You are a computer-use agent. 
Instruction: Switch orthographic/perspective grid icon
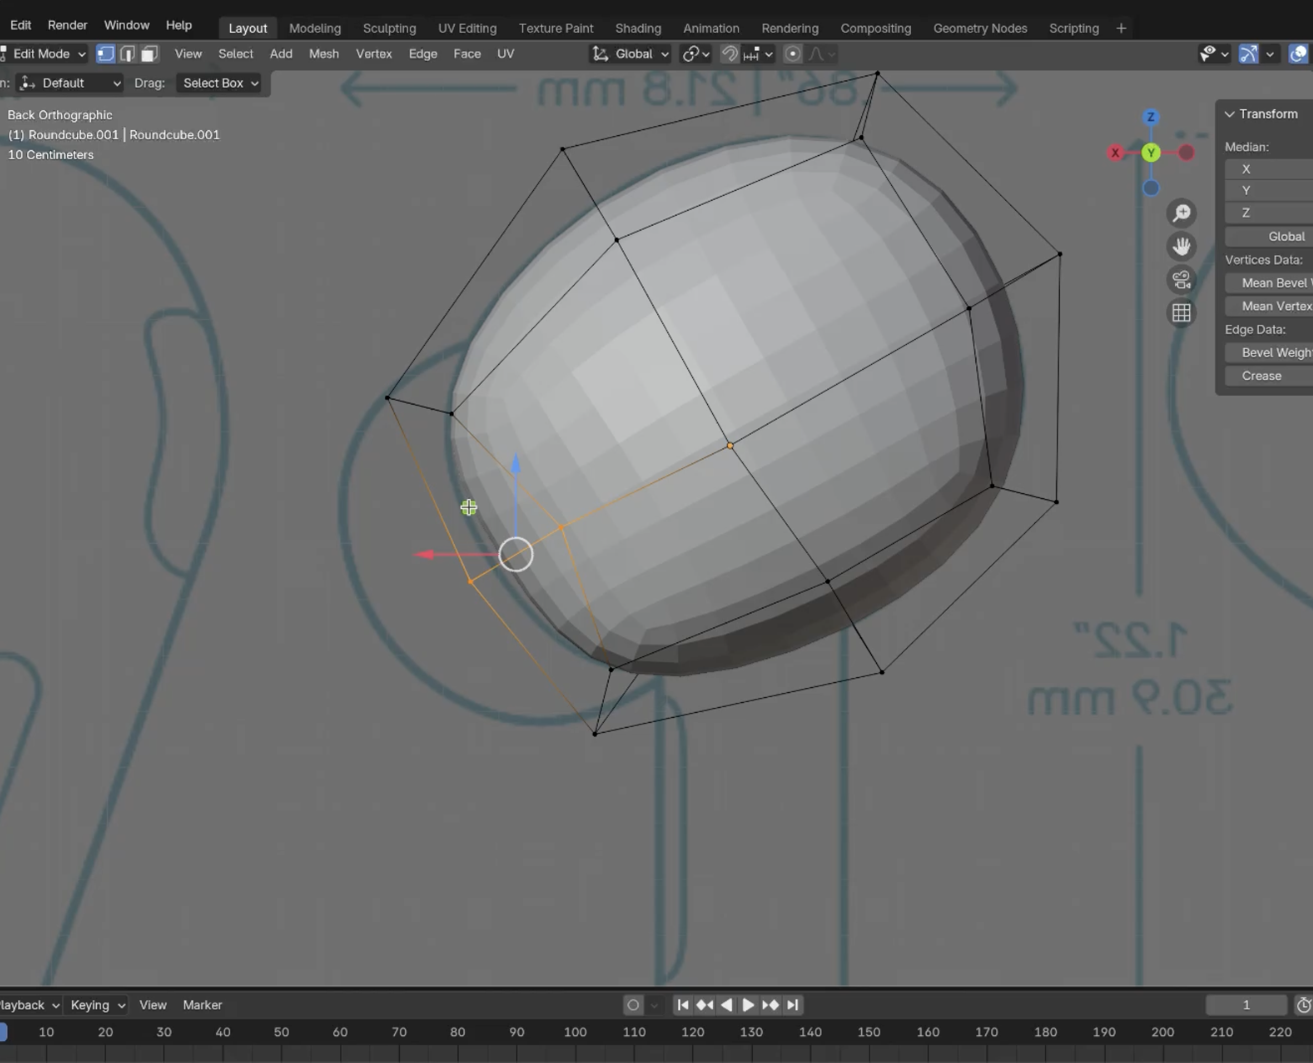1182,313
